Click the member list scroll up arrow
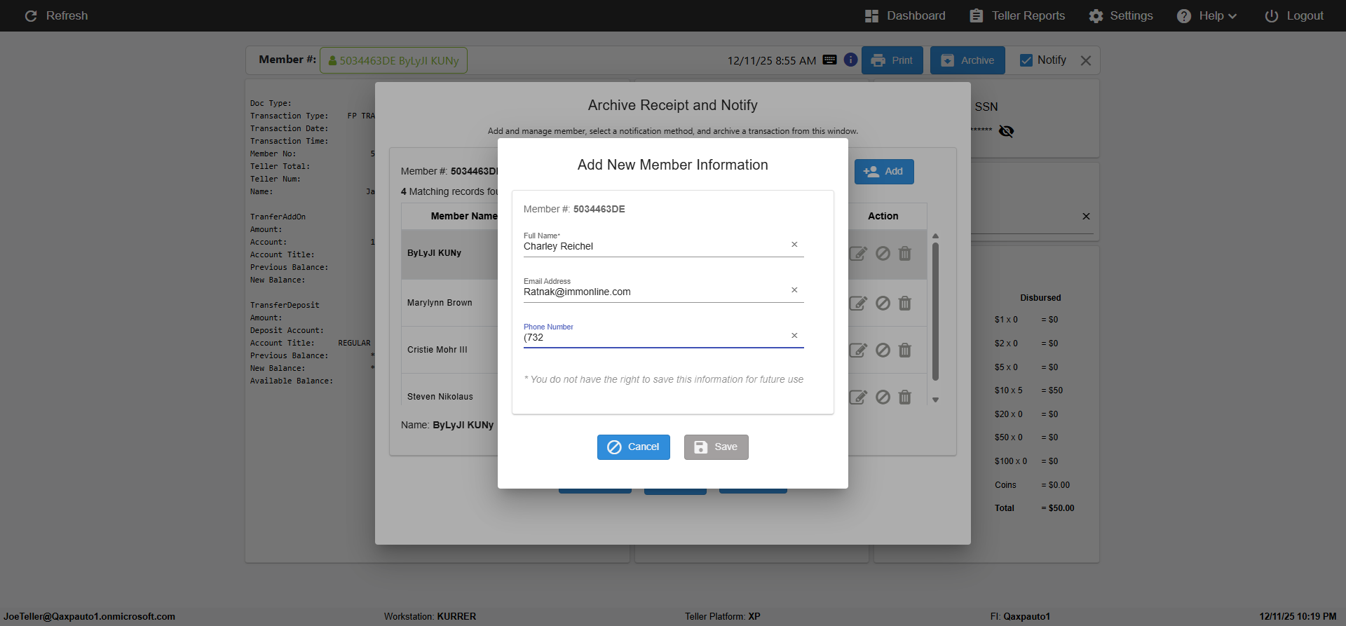This screenshot has width=1346, height=626. click(935, 236)
